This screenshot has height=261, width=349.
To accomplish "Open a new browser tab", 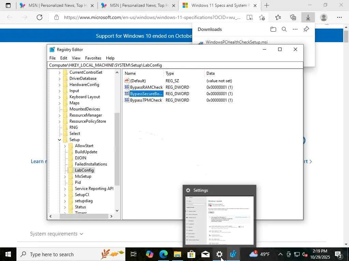I will click(x=267, y=5).
